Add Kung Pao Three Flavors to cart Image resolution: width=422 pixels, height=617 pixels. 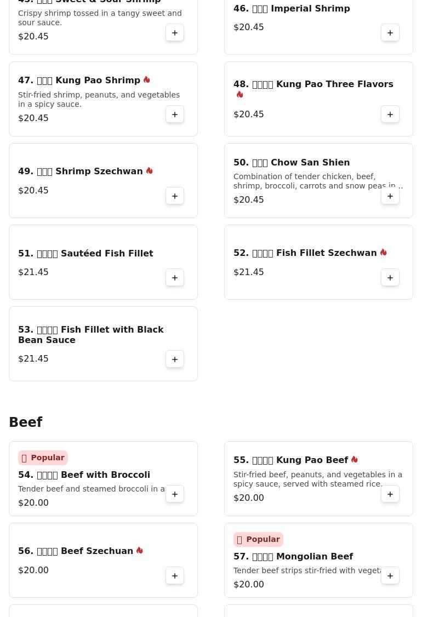(x=390, y=114)
